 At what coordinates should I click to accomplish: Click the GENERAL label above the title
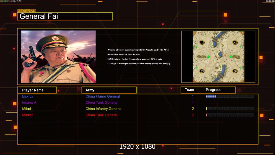26,11
